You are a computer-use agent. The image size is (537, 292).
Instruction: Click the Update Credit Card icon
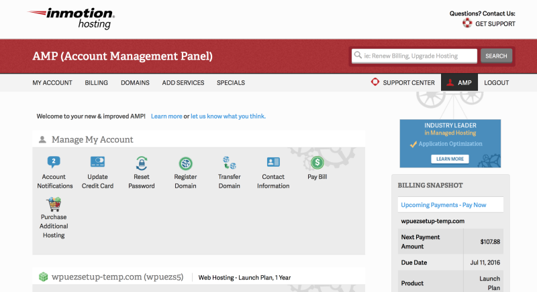click(97, 161)
